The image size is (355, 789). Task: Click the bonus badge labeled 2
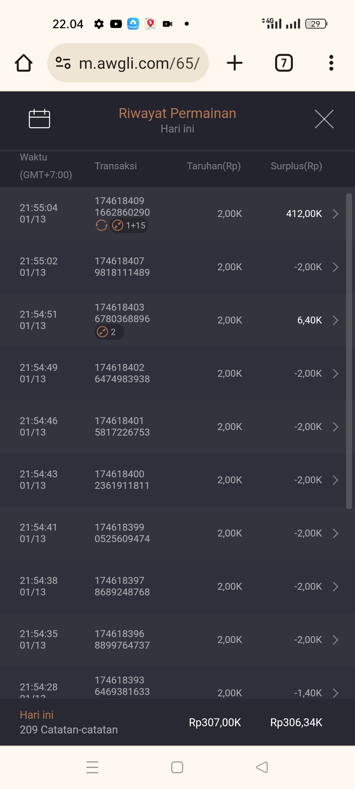click(x=109, y=332)
